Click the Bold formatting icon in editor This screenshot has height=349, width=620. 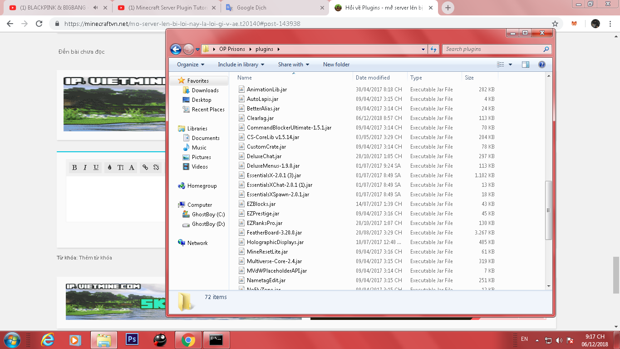tap(74, 167)
